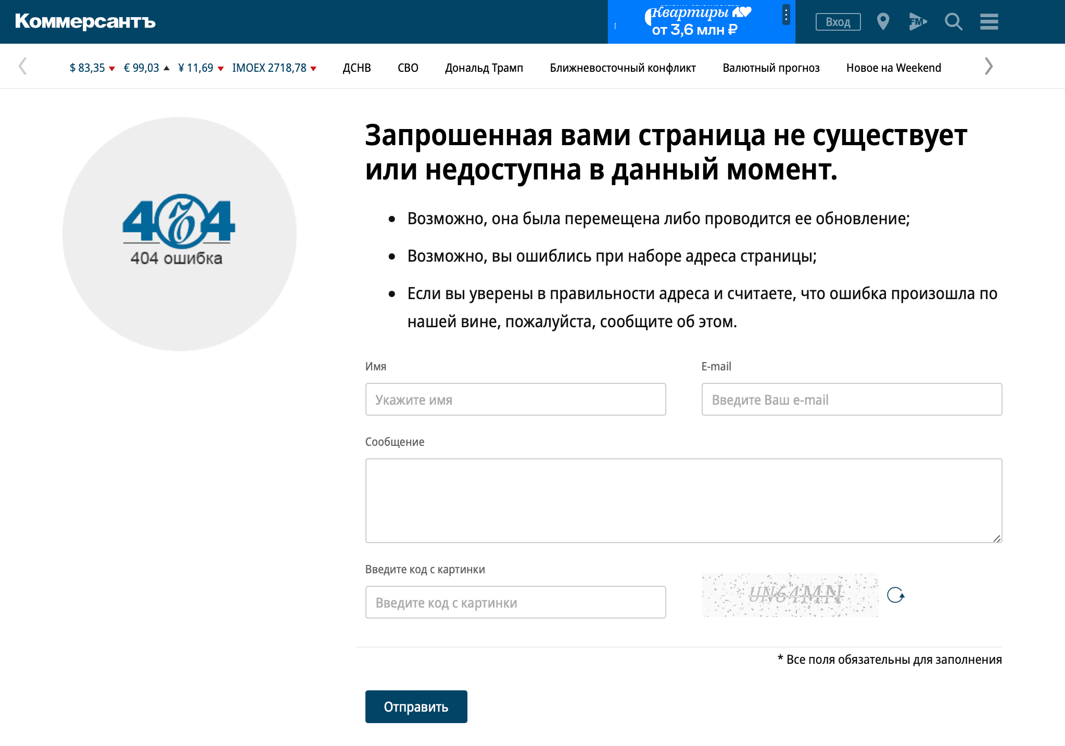Launch the Kommersant FM radio icon
Image resolution: width=1065 pixels, height=746 pixels.
[918, 22]
